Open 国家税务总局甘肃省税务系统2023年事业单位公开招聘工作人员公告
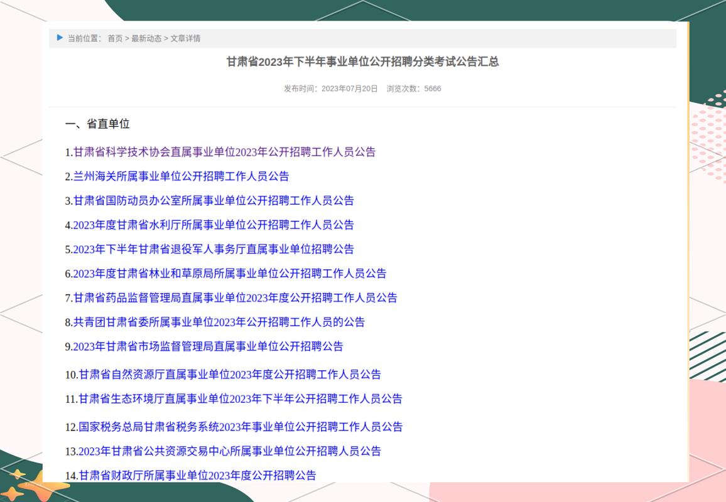Screen dimensions: 726x502 (239, 427)
